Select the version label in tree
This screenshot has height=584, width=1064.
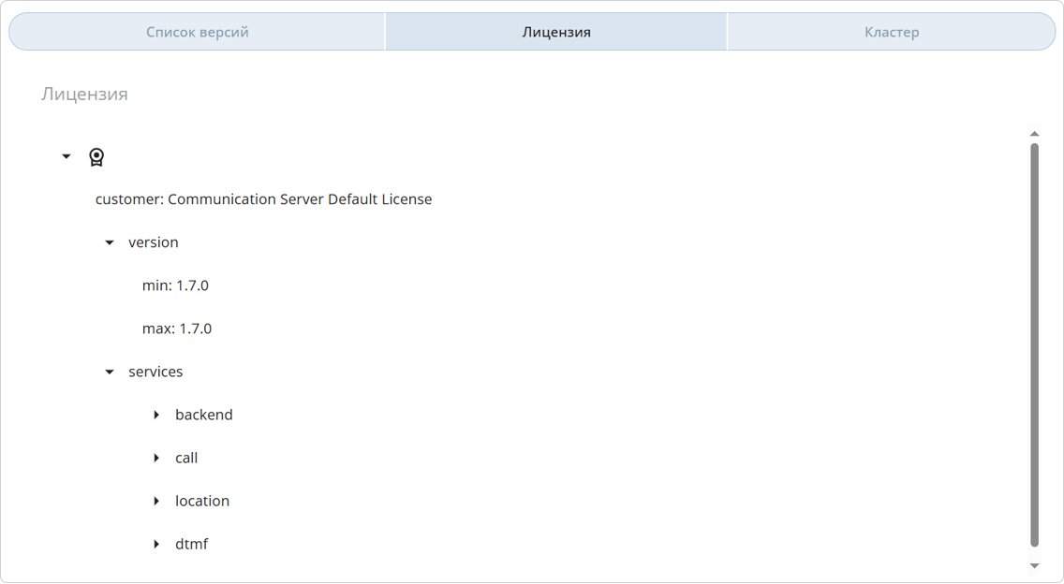coord(154,242)
